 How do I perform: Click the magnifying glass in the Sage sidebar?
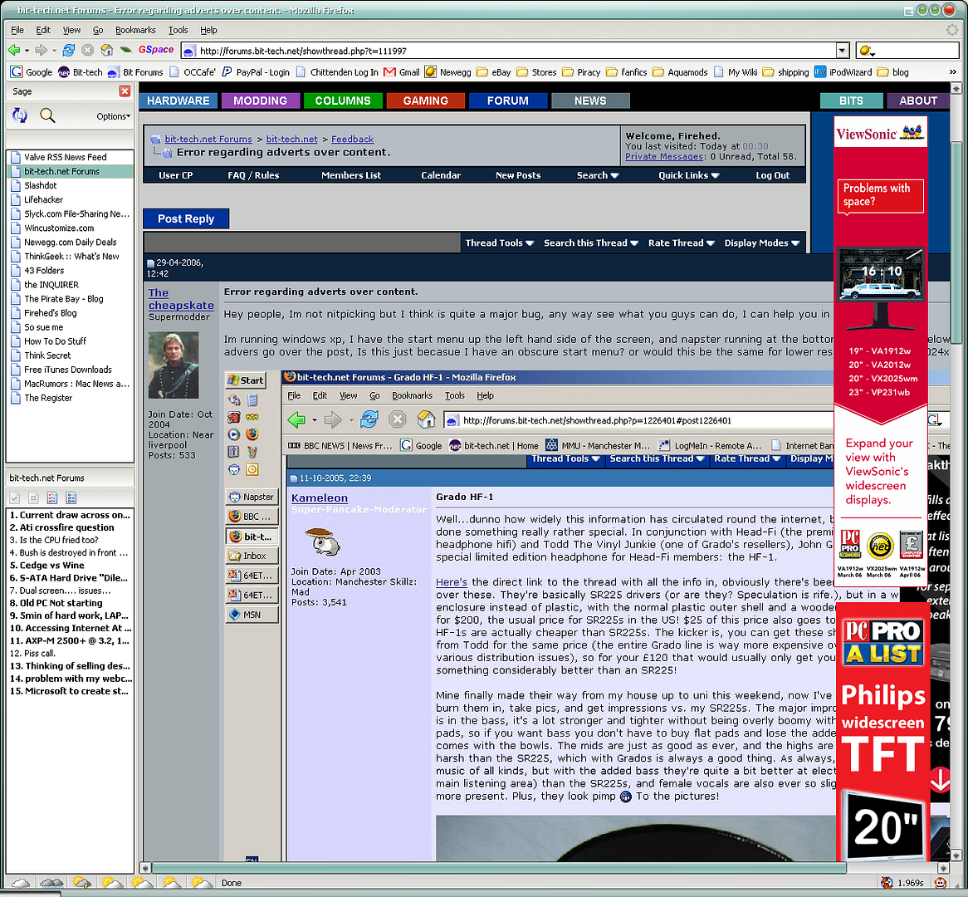[x=47, y=115]
